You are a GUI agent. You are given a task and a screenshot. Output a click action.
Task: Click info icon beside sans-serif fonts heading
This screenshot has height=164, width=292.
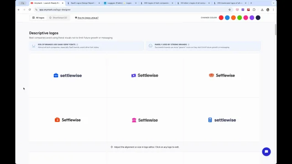pos(77,45)
